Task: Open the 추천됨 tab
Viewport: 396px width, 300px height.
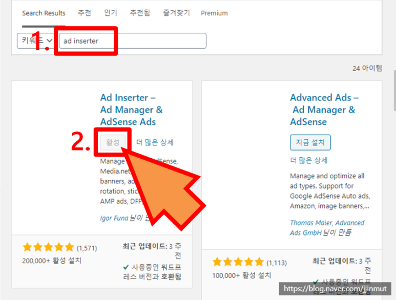Action: pyautogui.click(x=140, y=13)
